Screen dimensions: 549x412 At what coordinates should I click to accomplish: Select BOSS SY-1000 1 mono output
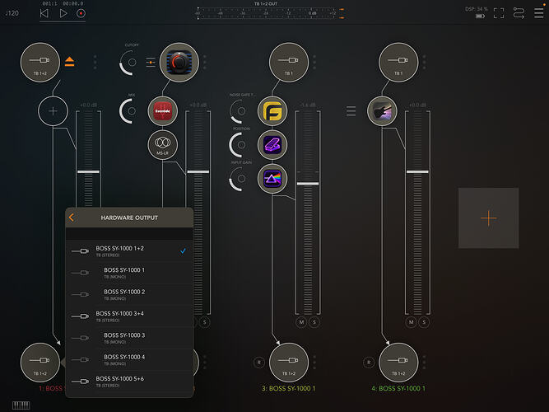[129, 273]
